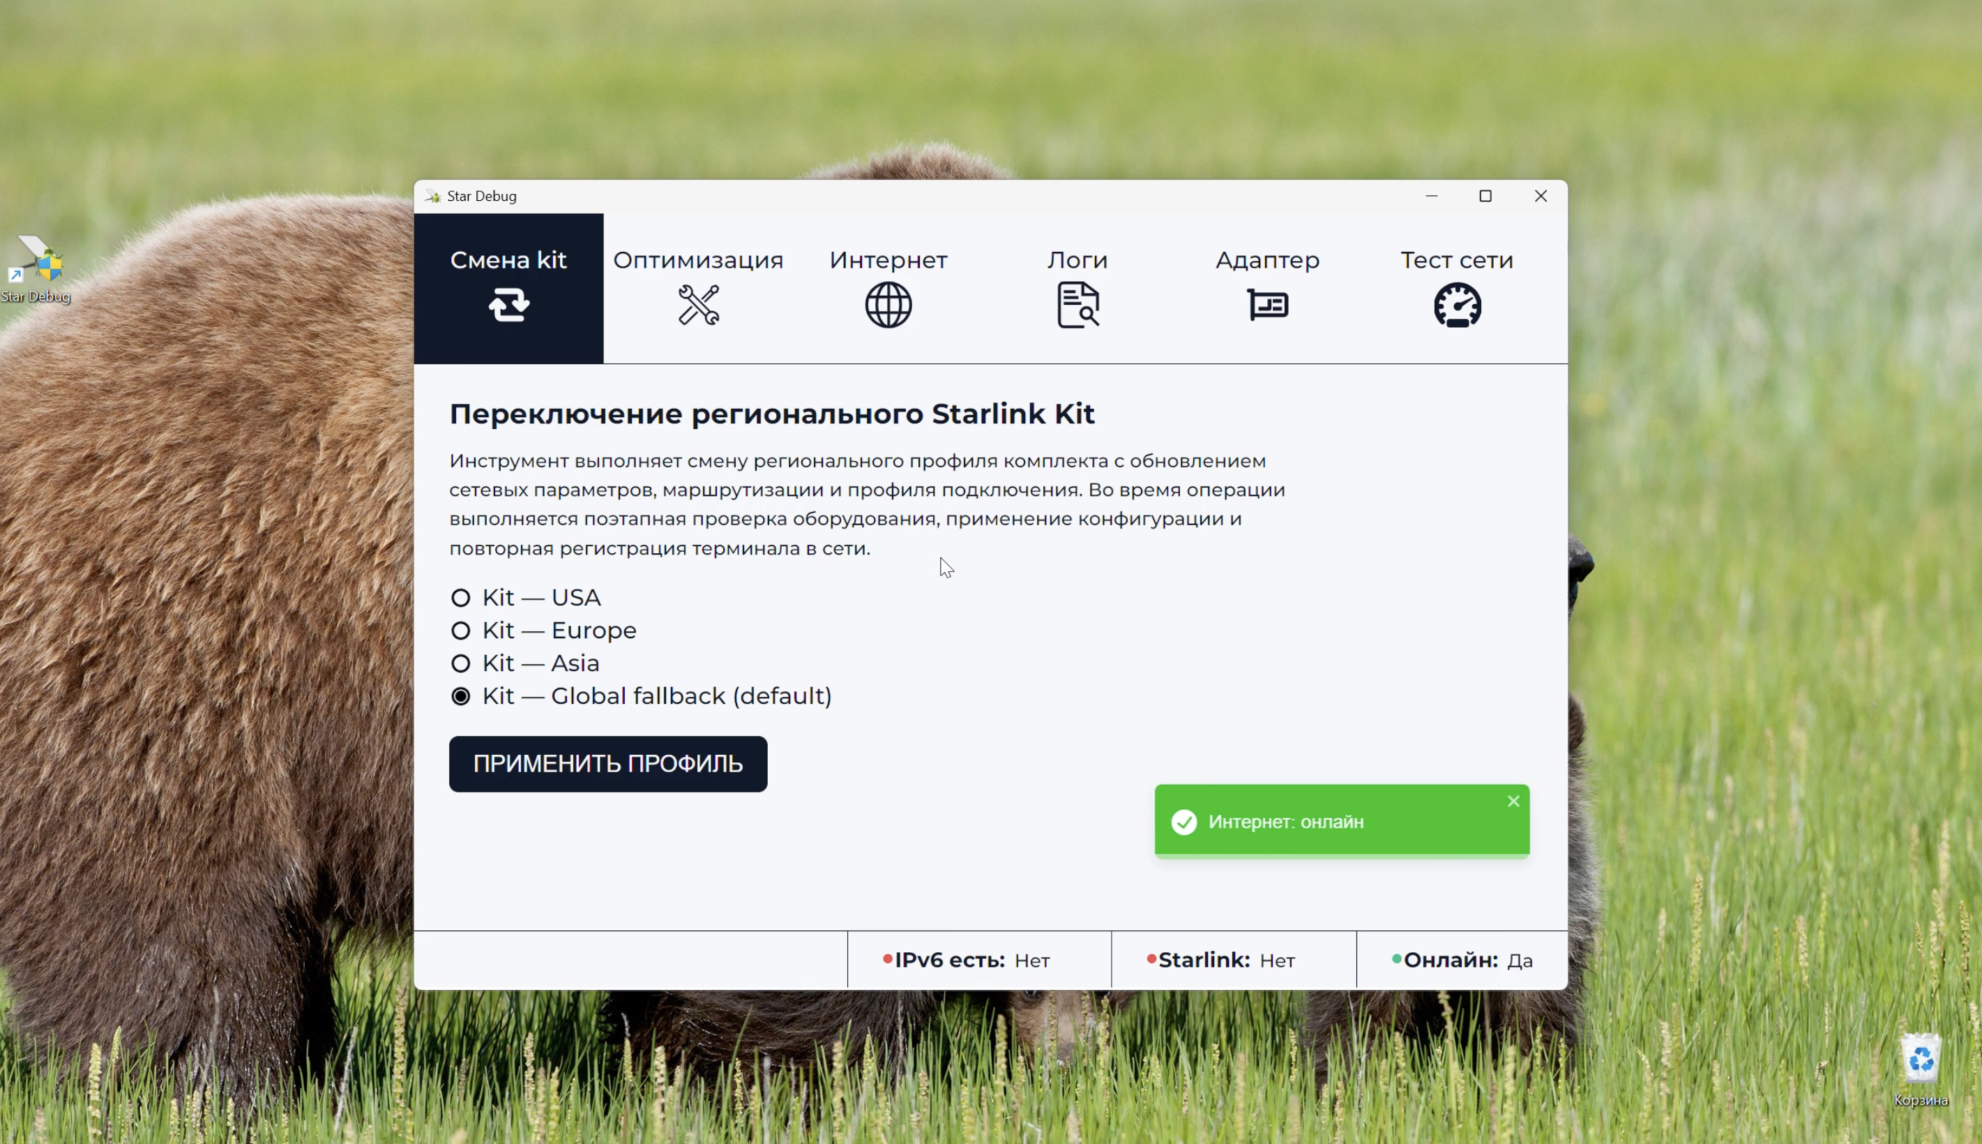Image resolution: width=1982 pixels, height=1144 pixels.
Task: Click the speedometer icon for Тест сети
Action: [1458, 305]
